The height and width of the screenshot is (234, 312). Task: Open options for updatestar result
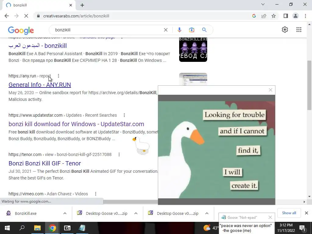[124, 115]
